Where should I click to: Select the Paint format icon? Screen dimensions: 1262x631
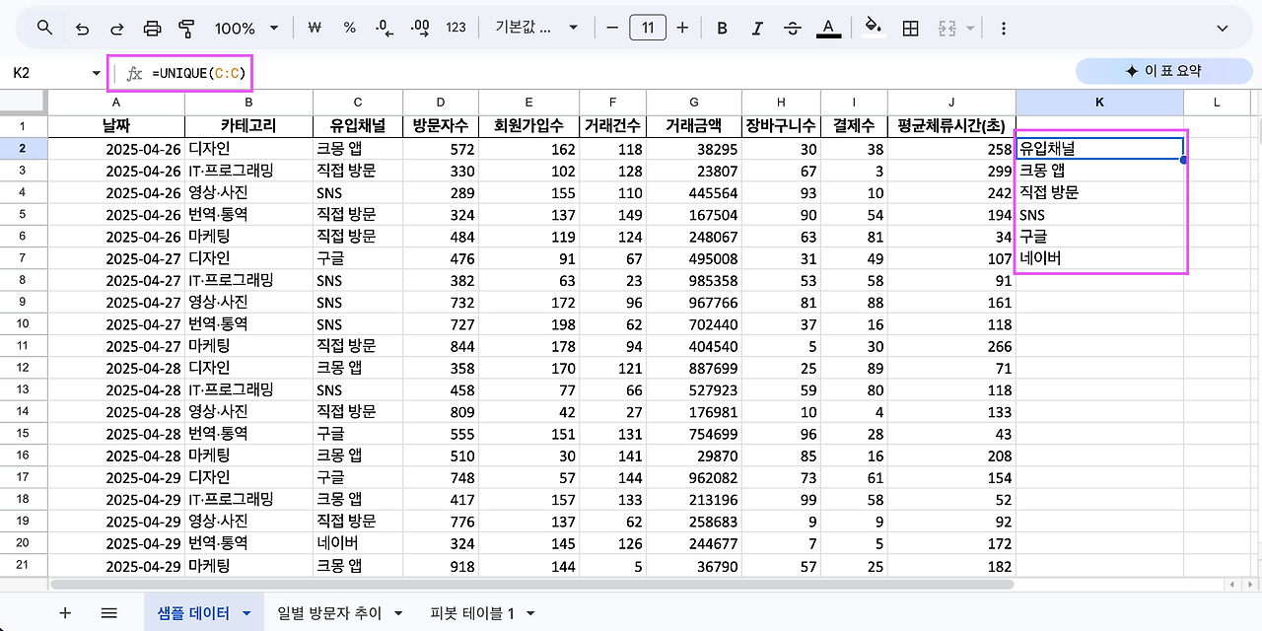click(186, 27)
